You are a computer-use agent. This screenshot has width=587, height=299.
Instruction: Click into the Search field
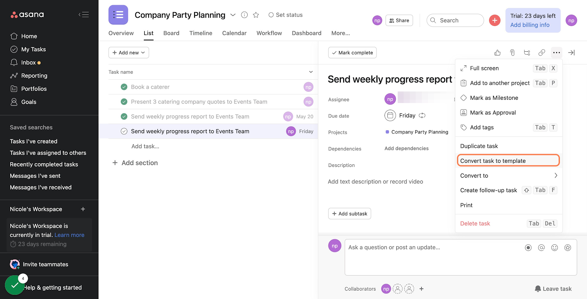tap(455, 20)
